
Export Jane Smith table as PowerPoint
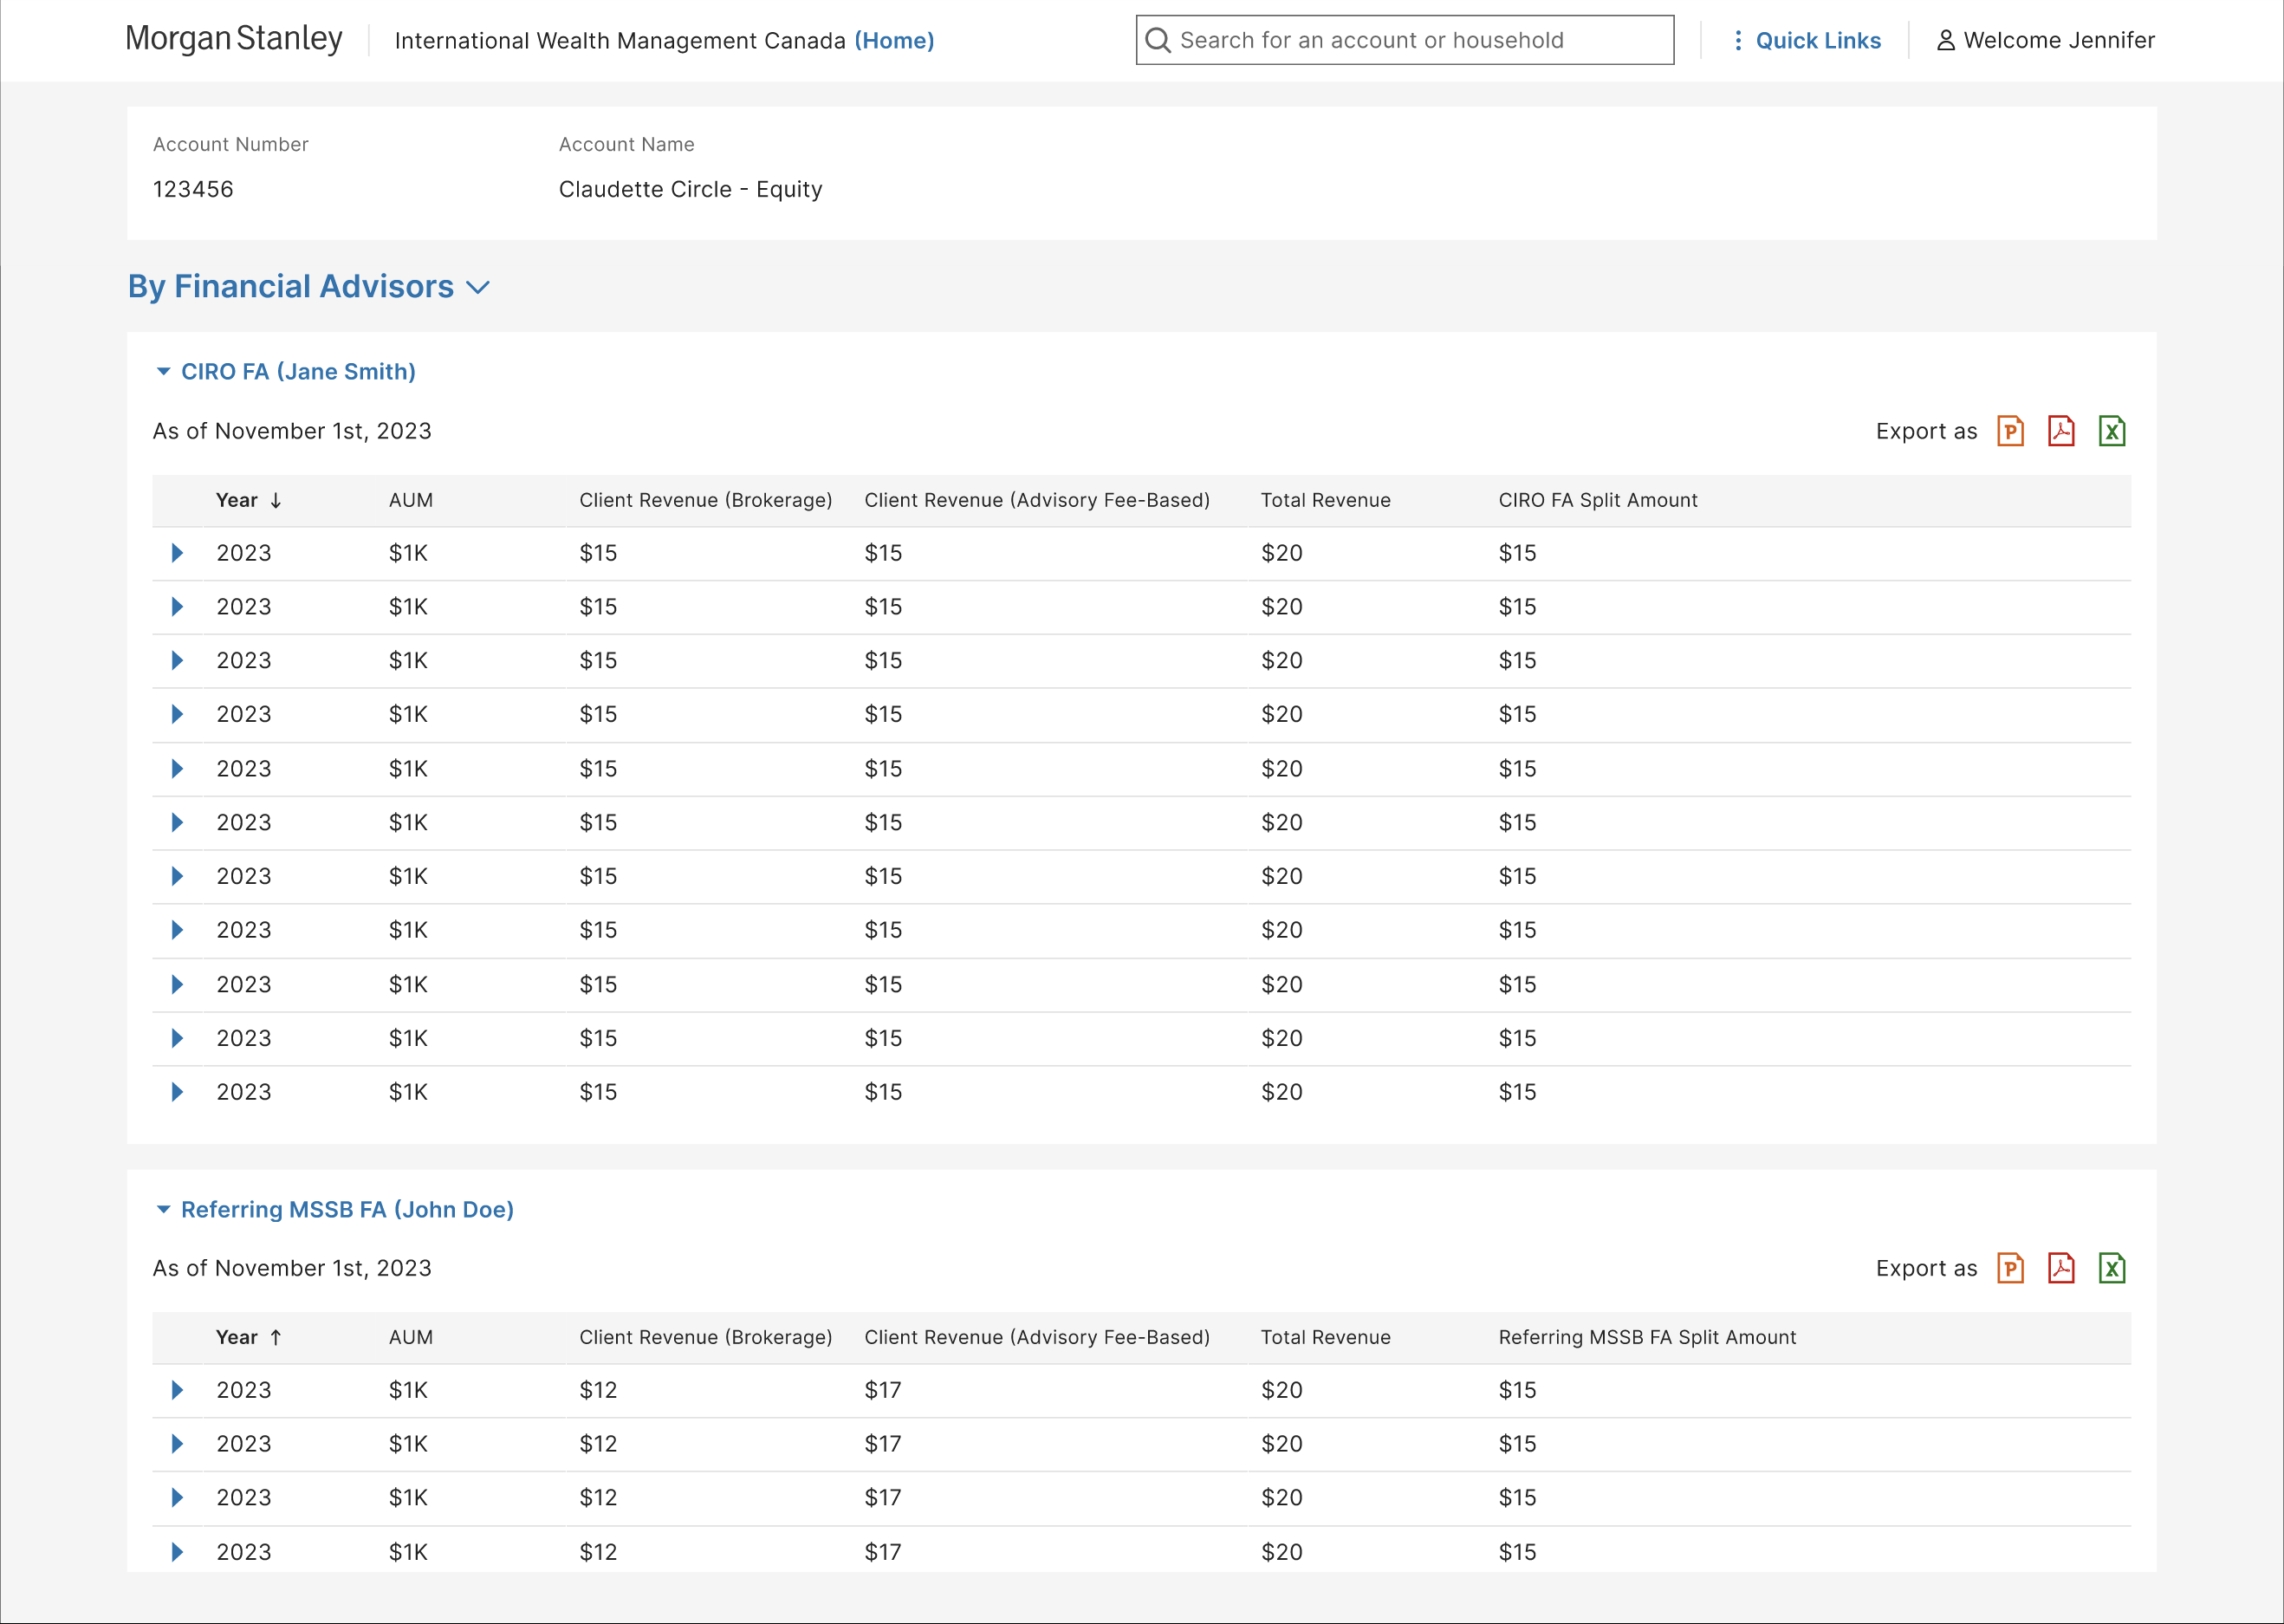click(2010, 431)
